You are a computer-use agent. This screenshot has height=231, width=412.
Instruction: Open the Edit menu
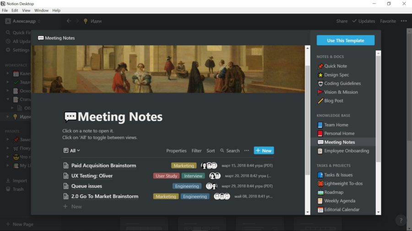pyautogui.click(x=15, y=10)
